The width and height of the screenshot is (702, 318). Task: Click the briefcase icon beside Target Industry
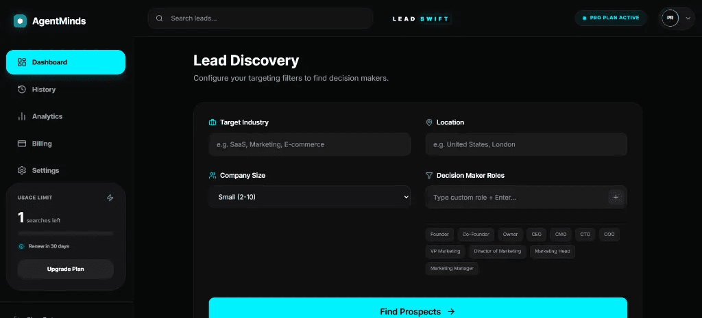213,122
